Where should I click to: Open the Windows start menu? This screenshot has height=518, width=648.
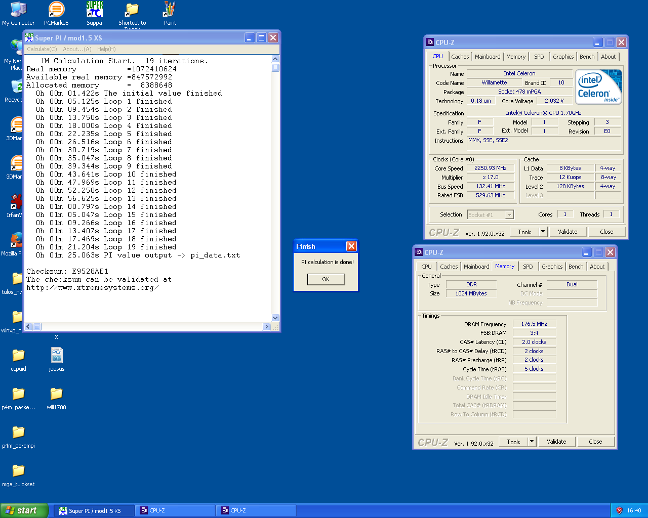click(24, 510)
